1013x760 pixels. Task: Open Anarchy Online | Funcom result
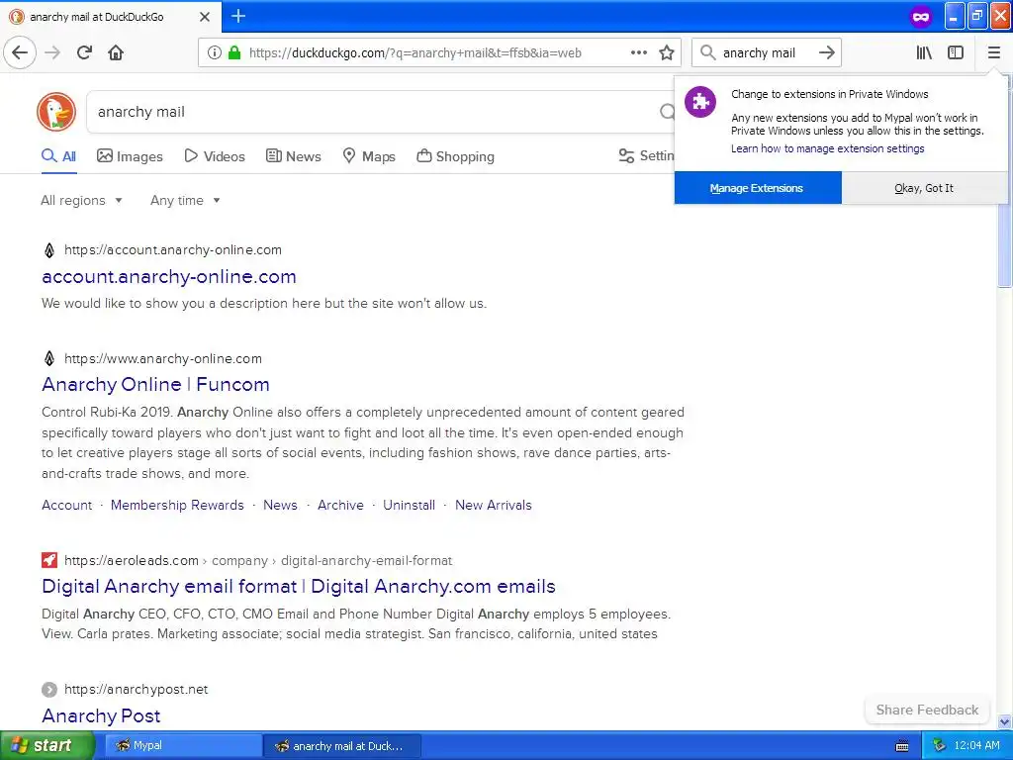click(155, 385)
